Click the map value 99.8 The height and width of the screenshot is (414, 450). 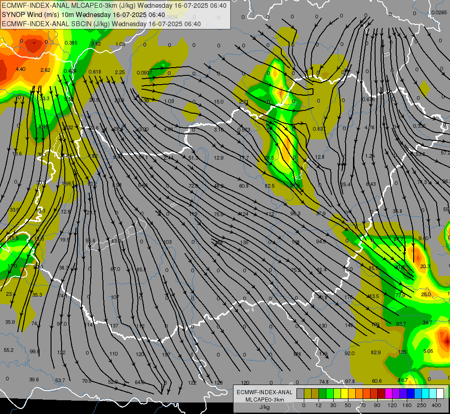(x=34, y=351)
